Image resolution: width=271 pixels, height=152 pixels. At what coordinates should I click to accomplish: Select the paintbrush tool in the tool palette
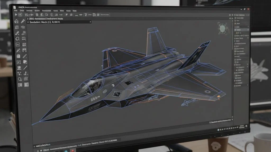click(x=17, y=33)
